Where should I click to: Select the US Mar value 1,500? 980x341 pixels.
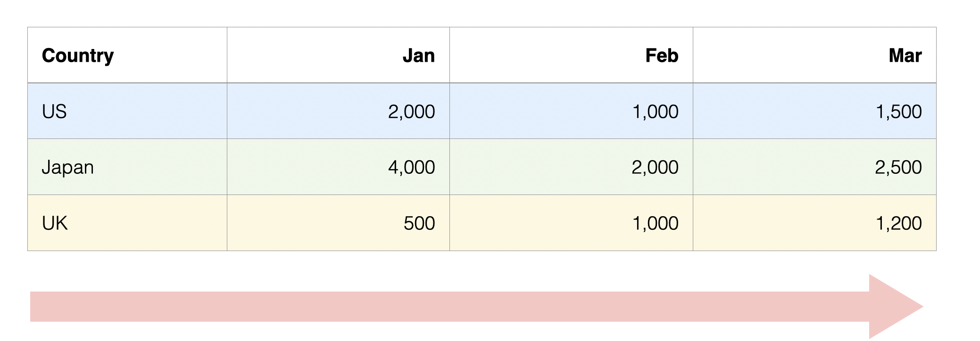point(898,112)
